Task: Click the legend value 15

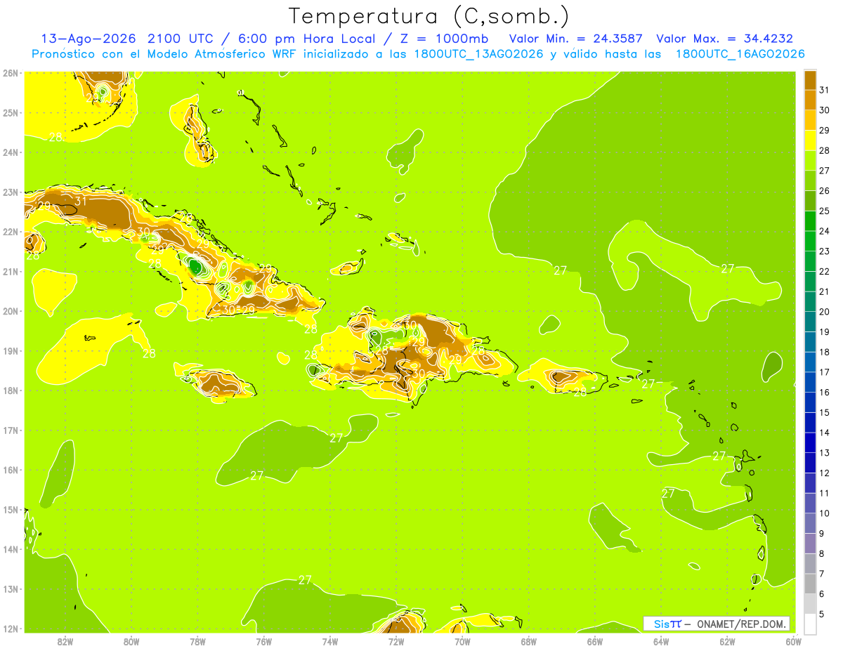Action: (825, 413)
